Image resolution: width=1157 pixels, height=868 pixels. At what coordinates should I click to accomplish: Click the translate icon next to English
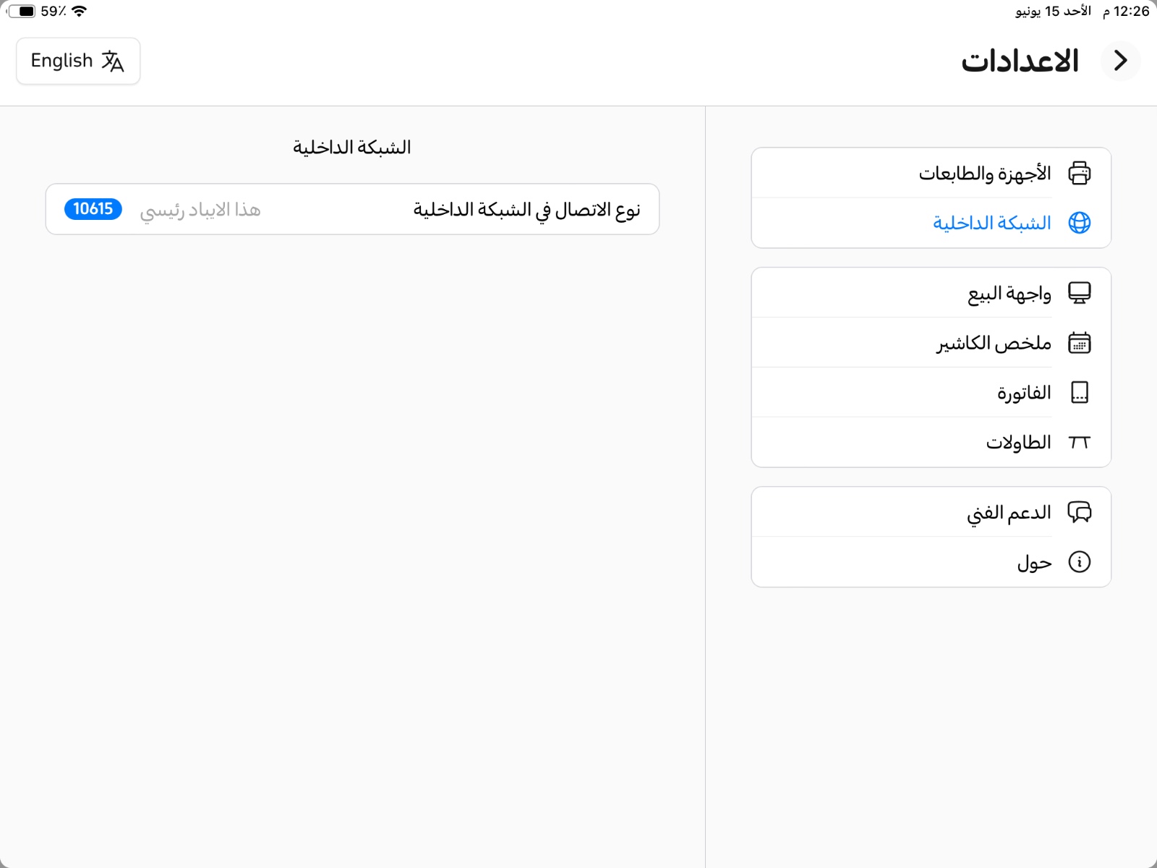pyautogui.click(x=113, y=61)
